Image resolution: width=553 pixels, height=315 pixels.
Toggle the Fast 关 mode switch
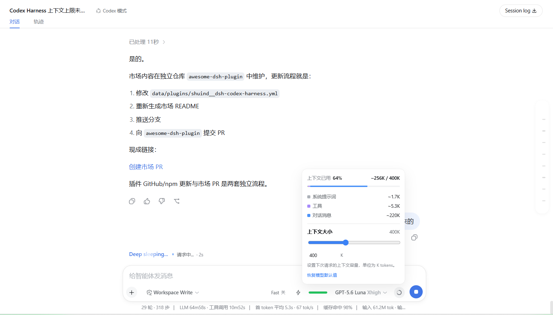coord(278,293)
